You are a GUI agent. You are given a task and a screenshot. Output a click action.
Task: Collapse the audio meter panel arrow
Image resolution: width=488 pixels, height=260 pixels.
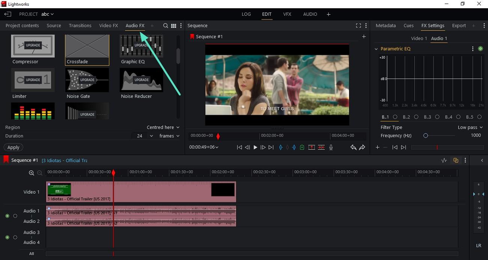[482, 161]
